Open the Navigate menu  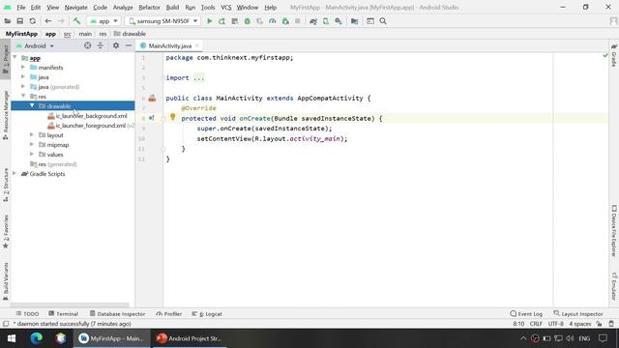75,7
